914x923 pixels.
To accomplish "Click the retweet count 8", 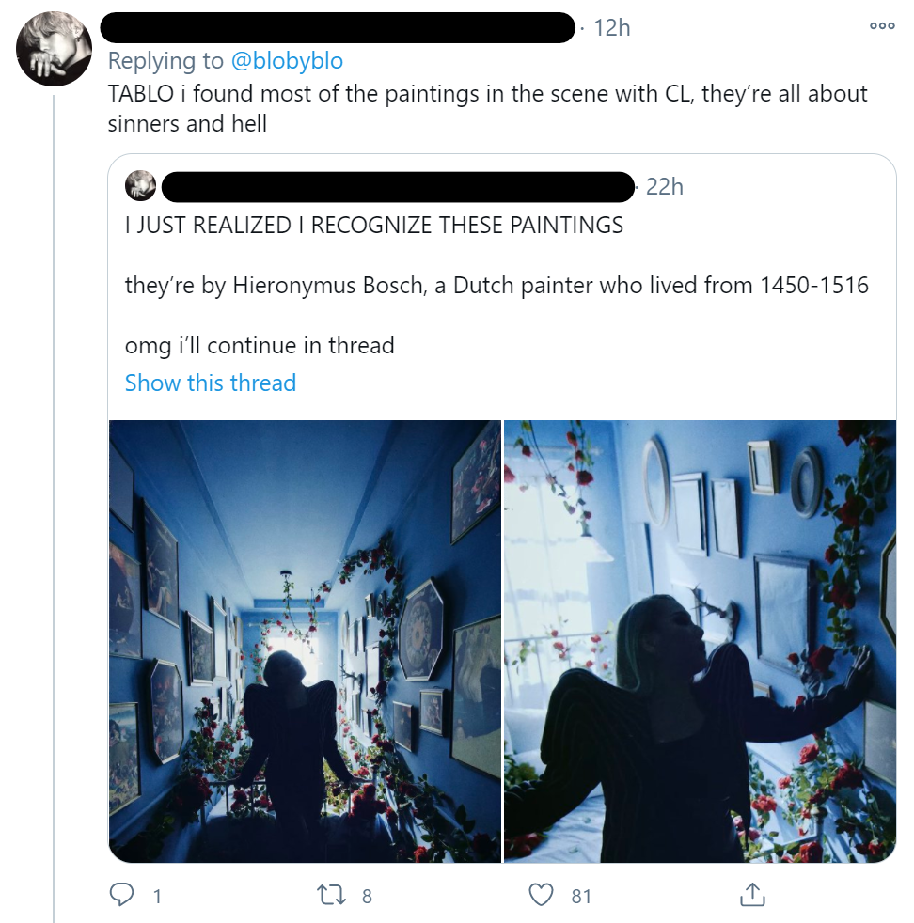I will (x=367, y=896).
